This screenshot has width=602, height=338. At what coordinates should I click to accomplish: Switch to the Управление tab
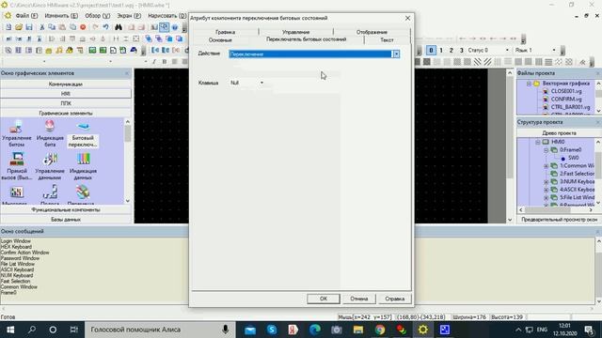[x=295, y=32]
